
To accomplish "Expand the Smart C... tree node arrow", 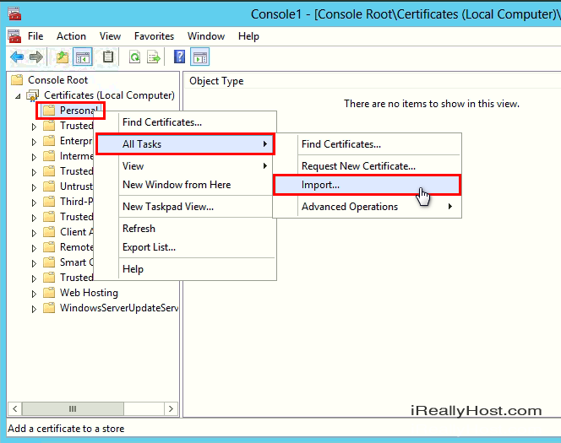I will click(x=34, y=263).
